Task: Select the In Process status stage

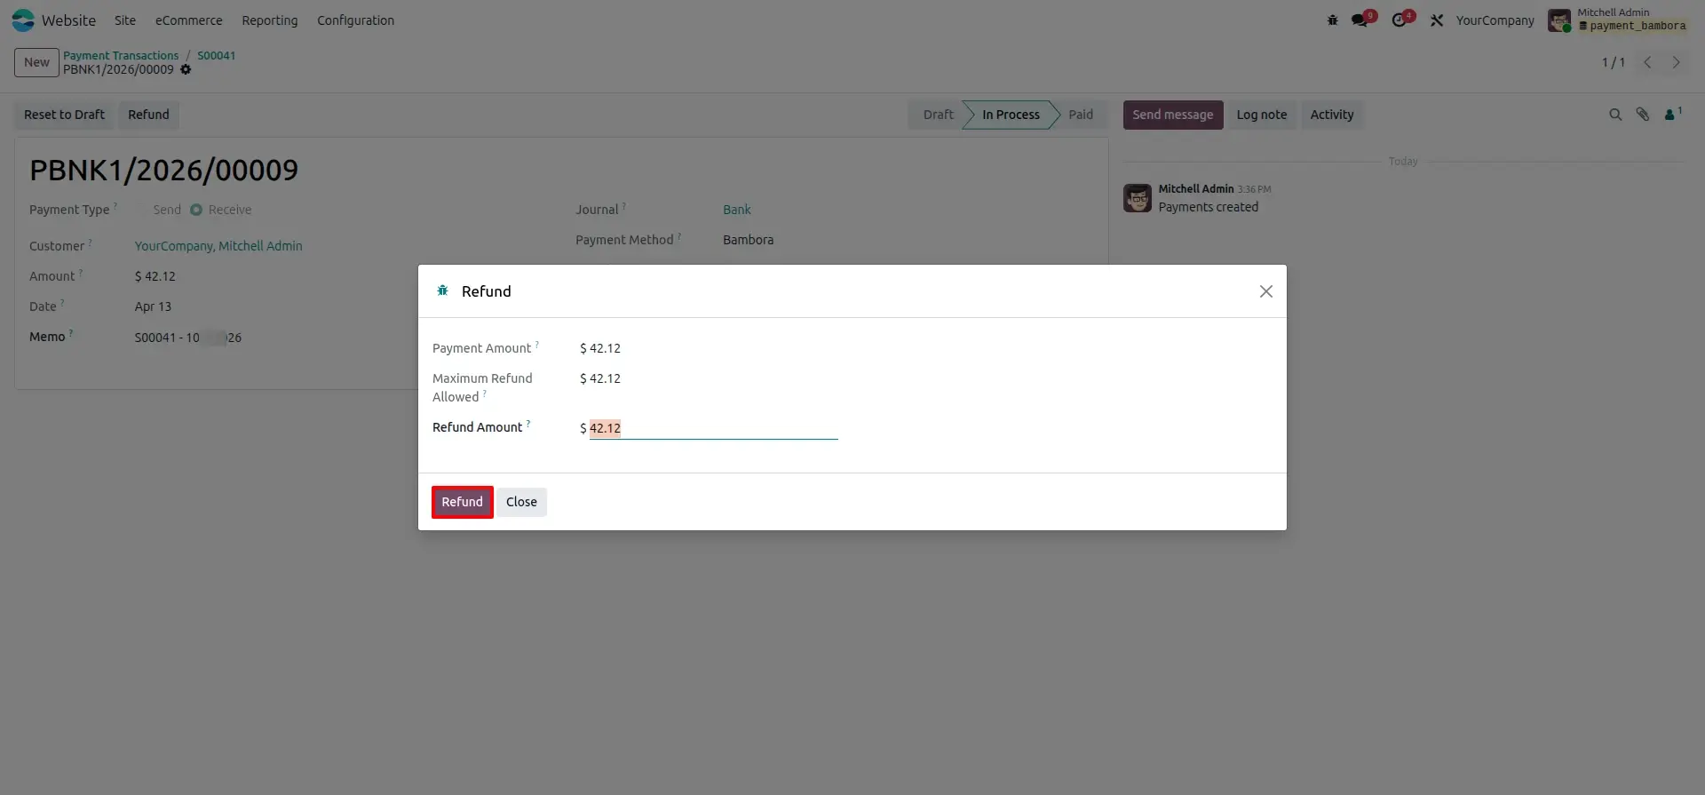Action: pos(1011,115)
